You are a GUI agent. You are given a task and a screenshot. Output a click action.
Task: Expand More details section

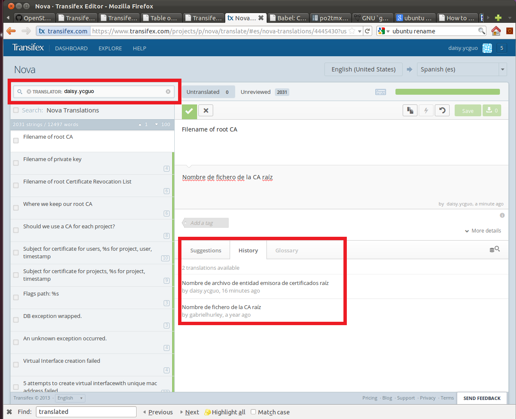(x=483, y=231)
